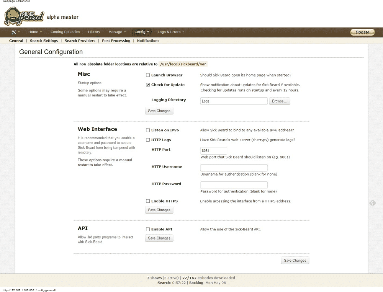Click the '3 shows' footer text
383x292 pixels.
pyautogui.click(x=154, y=278)
